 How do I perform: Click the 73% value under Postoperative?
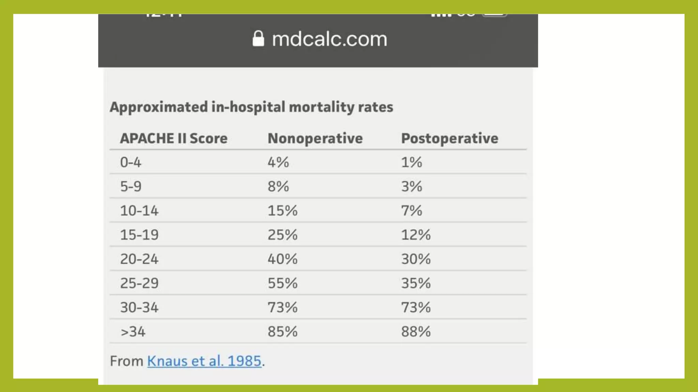[416, 307]
